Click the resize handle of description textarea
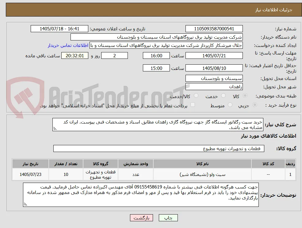Viewport: 302px width, 228px height. point(55,129)
